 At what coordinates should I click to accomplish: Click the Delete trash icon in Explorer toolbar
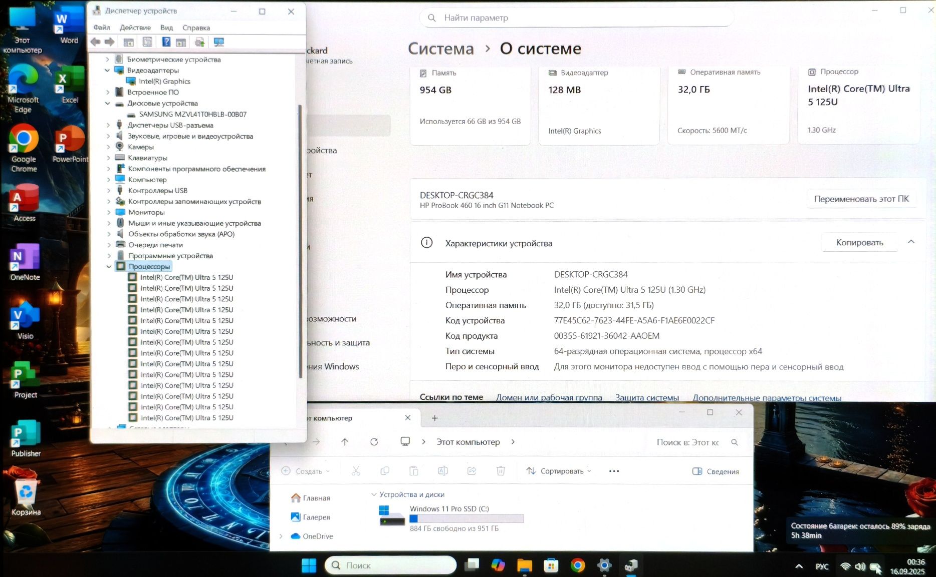[x=501, y=471]
